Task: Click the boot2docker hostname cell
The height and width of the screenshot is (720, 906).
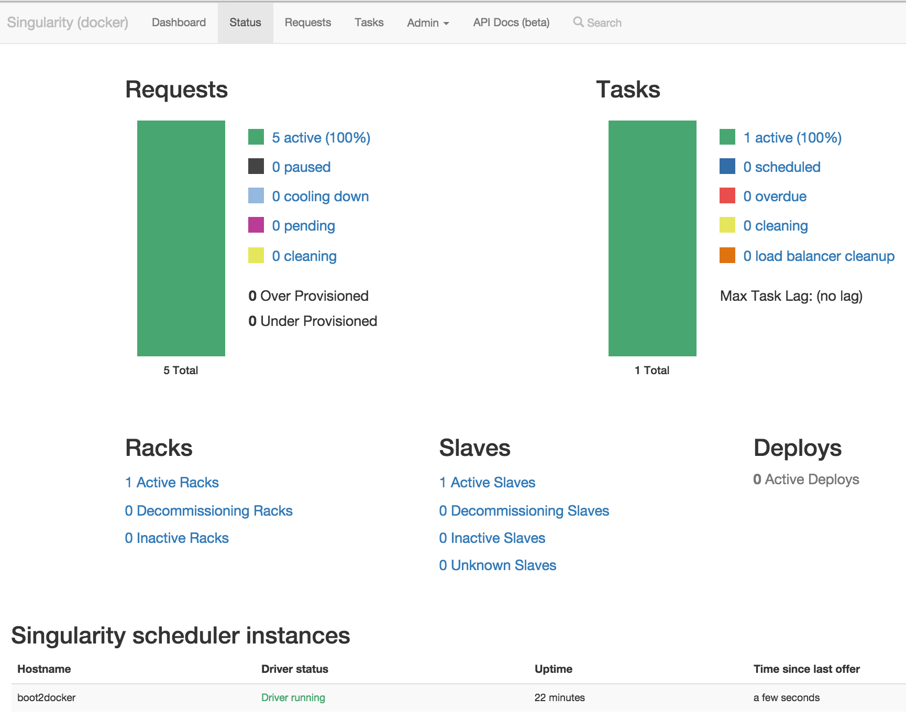Action: 47,697
